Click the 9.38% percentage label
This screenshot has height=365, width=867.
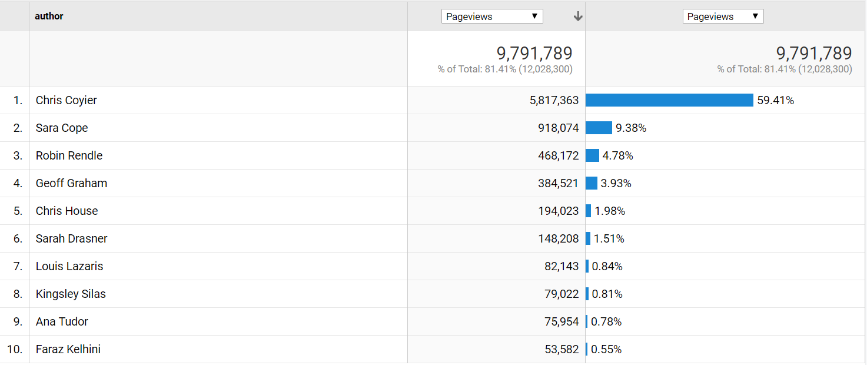click(631, 128)
